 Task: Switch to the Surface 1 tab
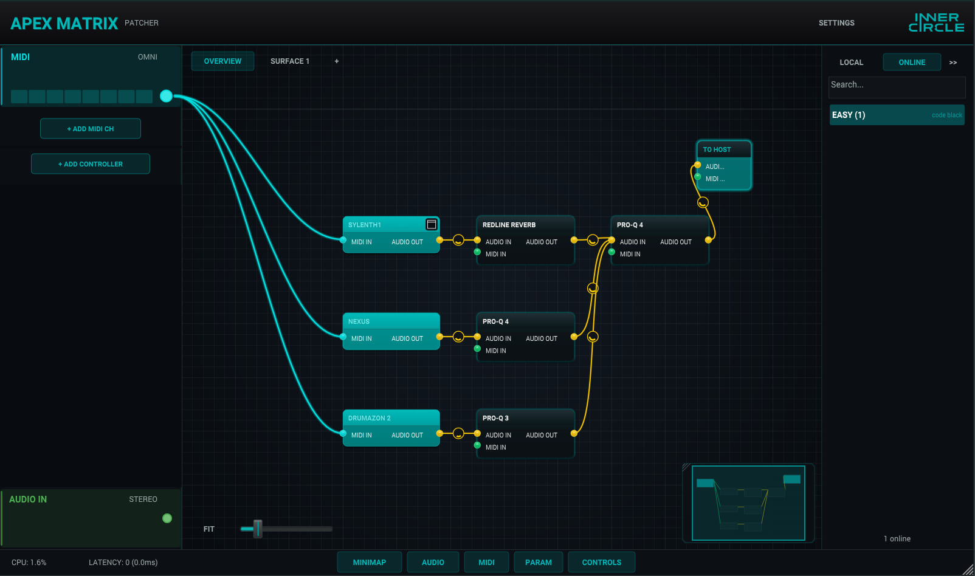(x=290, y=61)
